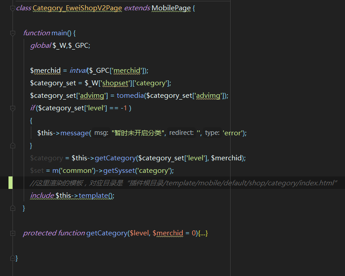Click the 'type:' parameter hint
345x276 pixels.
(x=212, y=133)
